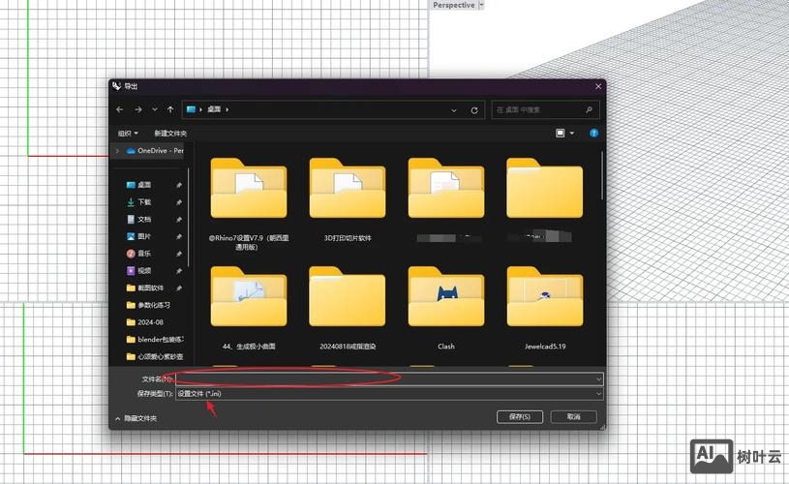Image resolution: width=789 pixels, height=484 pixels.
Task: Select 下载 in the sidebar
Action: 144,202
